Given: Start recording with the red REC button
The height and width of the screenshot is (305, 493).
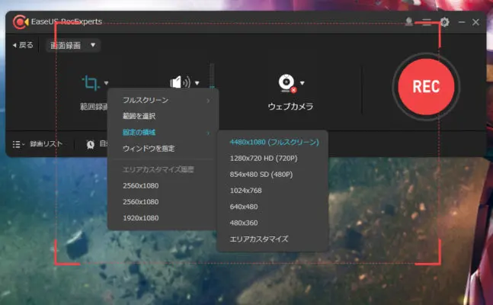Looking at the screenshot, I should point(425,85).
